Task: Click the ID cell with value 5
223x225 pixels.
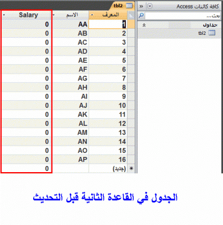Action: 108,60
